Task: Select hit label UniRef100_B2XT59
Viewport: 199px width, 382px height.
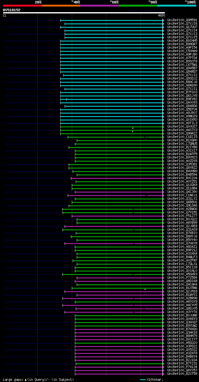Action: (182, 374)
